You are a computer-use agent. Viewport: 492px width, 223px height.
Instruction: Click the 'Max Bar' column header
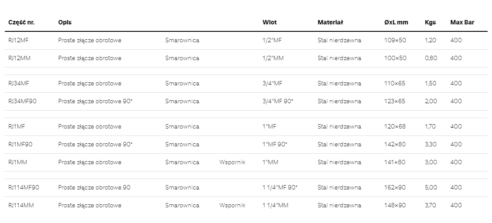(462, 22)
